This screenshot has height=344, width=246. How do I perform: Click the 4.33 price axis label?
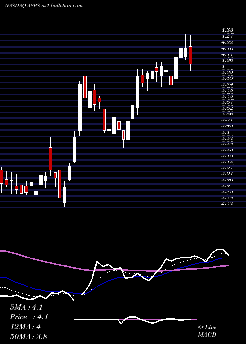coord(227,30)
